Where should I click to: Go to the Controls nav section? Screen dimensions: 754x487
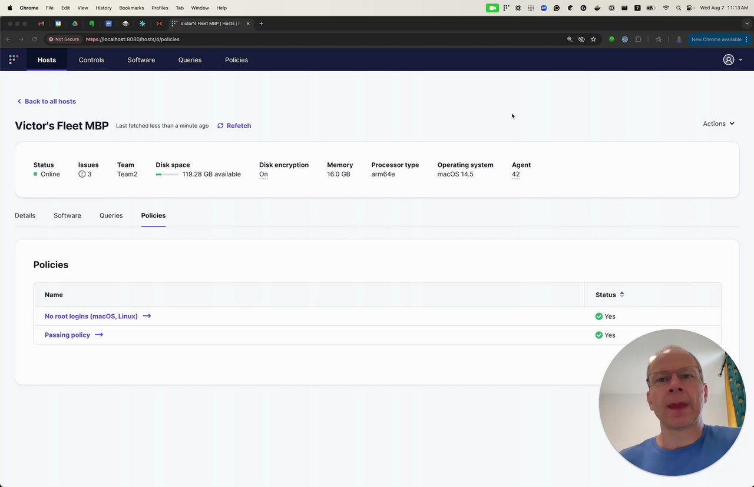pos(91,60)
